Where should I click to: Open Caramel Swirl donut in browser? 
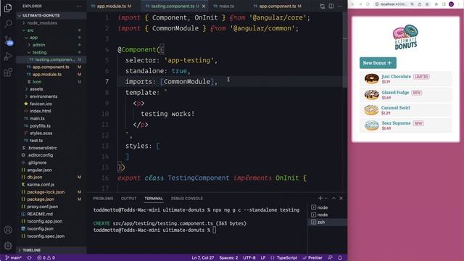point(406,110)
